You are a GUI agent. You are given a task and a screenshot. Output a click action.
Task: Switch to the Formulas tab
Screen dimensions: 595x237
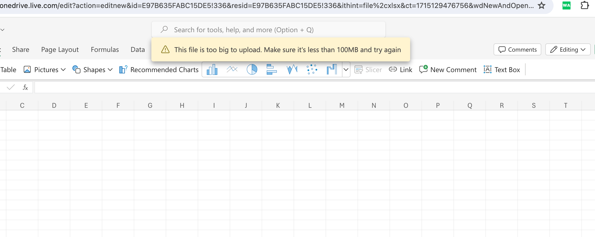105,50
